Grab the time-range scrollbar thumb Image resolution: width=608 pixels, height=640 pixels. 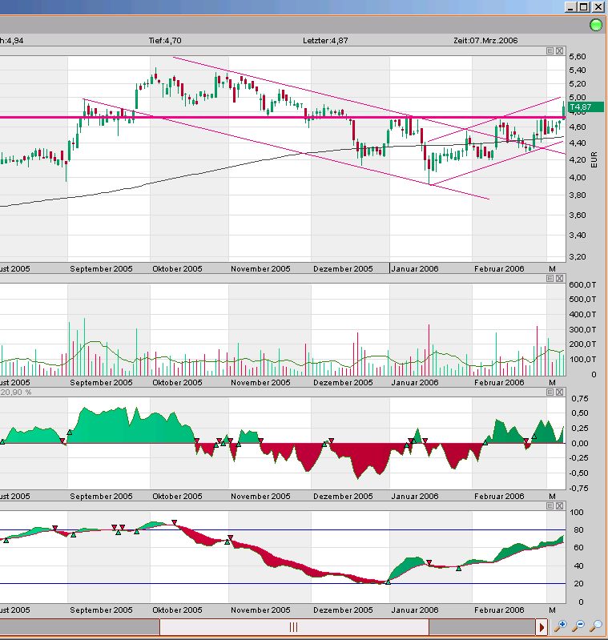tap(294, 627)
